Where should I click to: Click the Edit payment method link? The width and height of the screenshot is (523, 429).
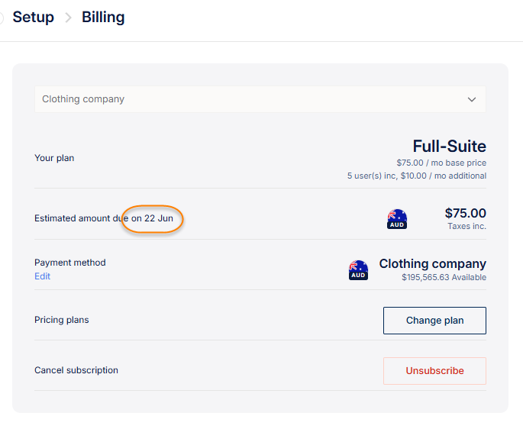coord(42,276)
